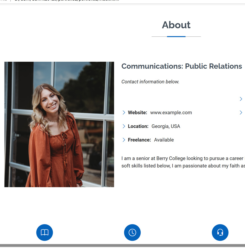Click the browser address bar file path
The height and width of the screenshot is (248, 245).
point(67,1)
